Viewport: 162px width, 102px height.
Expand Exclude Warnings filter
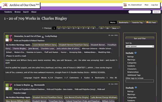click(x=131, y=94)
